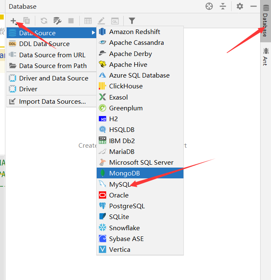Click the Stop square toolbar icon
This screenshot has height=280, width=271.
71,21
